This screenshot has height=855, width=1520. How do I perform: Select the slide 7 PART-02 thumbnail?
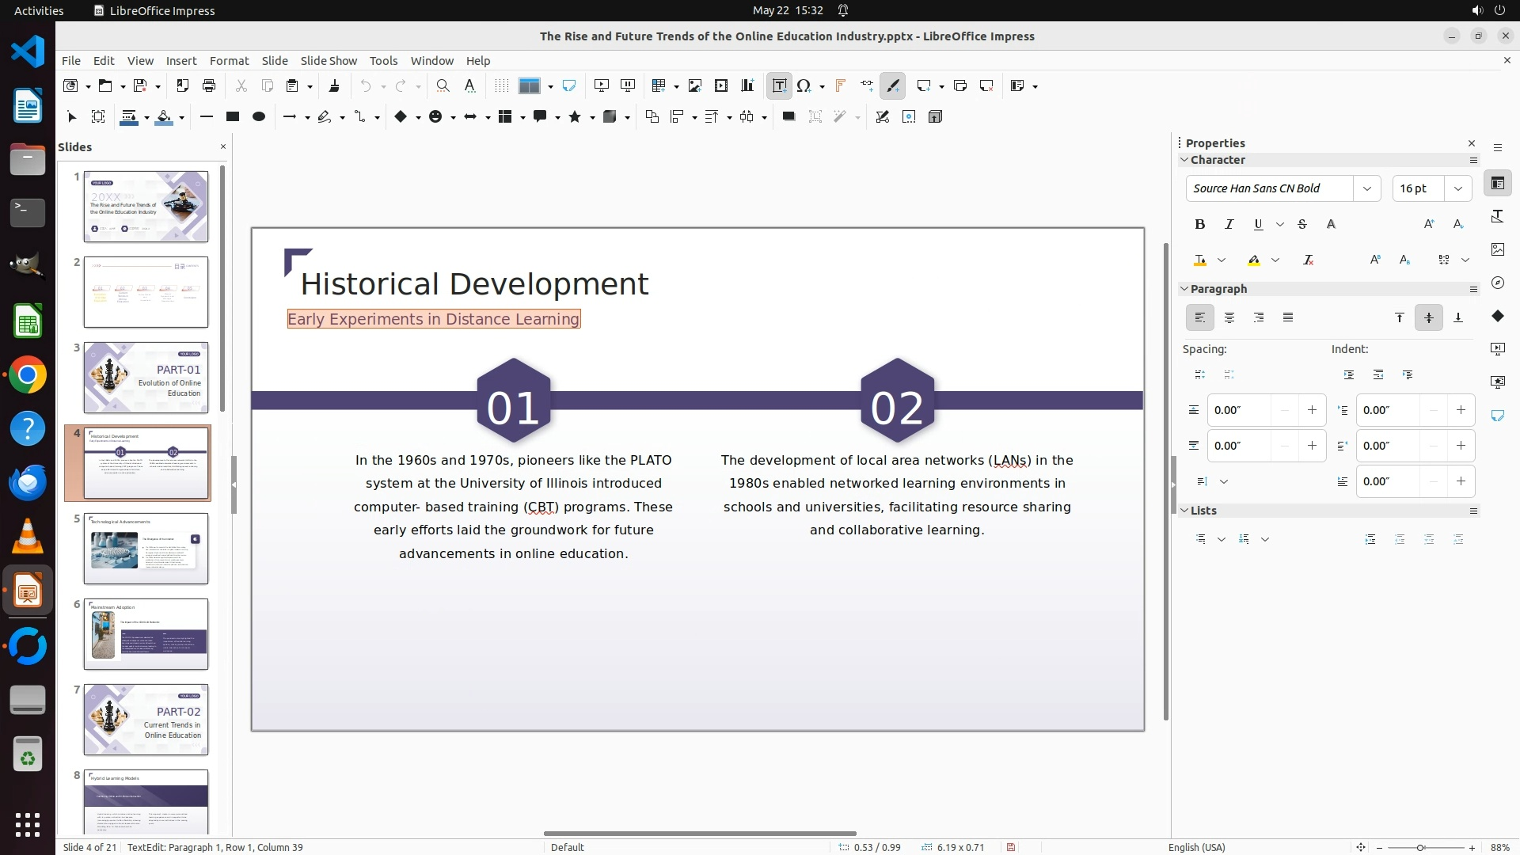coord(146,719)
